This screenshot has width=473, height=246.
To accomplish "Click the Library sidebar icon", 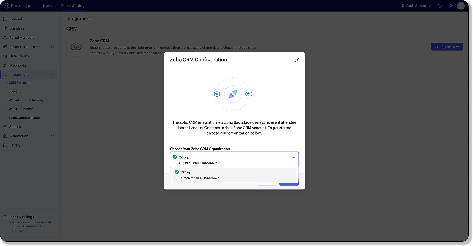I will click(5, 145).
